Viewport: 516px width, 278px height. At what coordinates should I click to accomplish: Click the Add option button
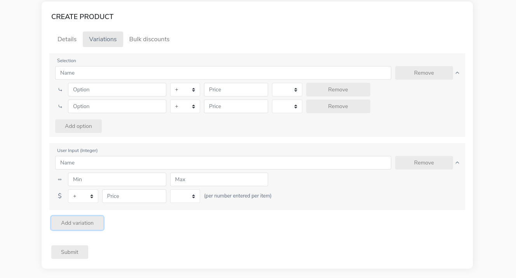[78, 126]
